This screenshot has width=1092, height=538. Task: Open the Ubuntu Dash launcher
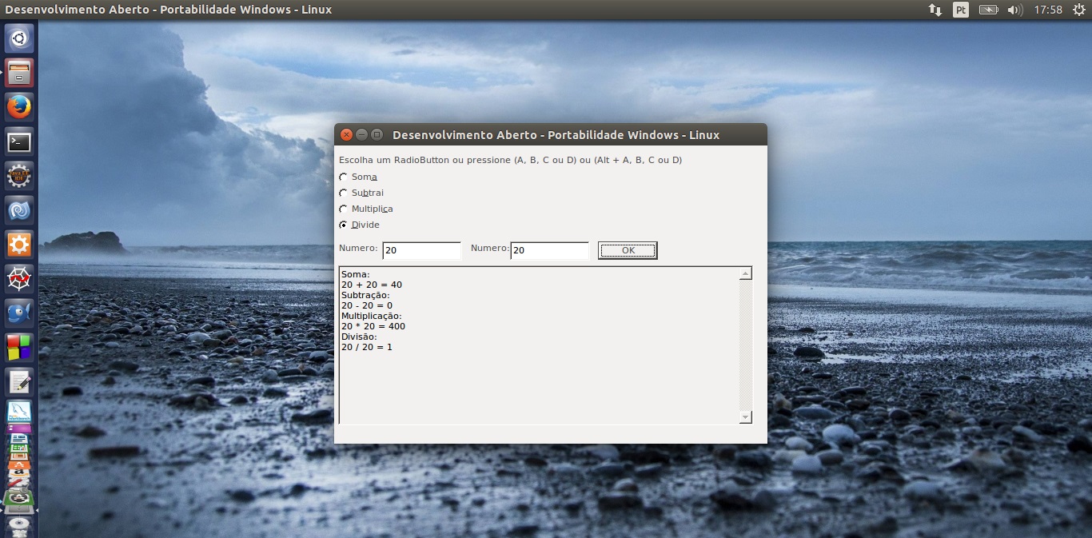19,38
